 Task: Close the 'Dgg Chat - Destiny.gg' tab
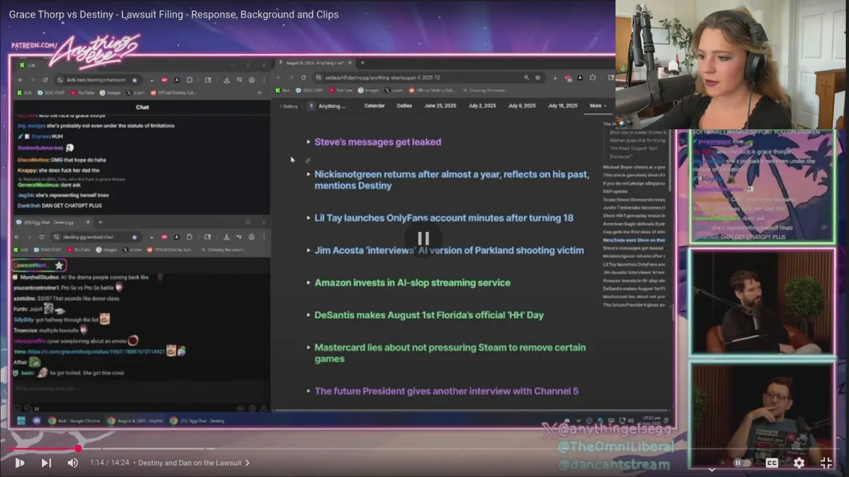[x=88, y=223]
